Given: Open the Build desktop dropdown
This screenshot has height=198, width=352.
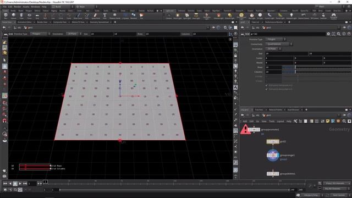Looking at the screenshot, I should (63, 7).
